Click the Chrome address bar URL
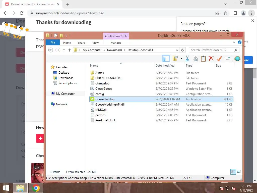This screenshot has height=193, width=257. (70, 13)
